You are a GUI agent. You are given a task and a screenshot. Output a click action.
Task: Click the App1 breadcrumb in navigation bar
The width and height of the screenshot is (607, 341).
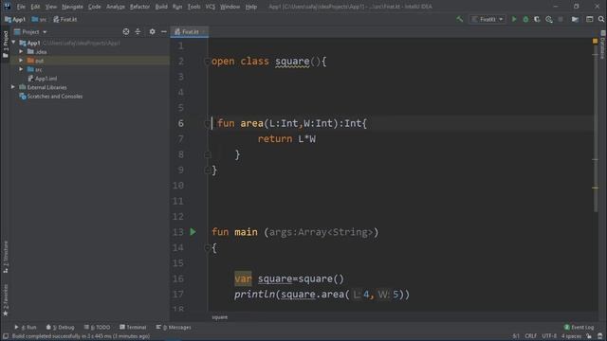pos(15,19)
